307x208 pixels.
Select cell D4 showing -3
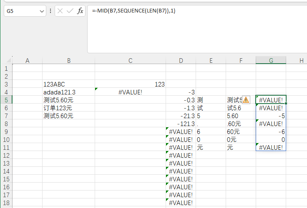[181, 92]
